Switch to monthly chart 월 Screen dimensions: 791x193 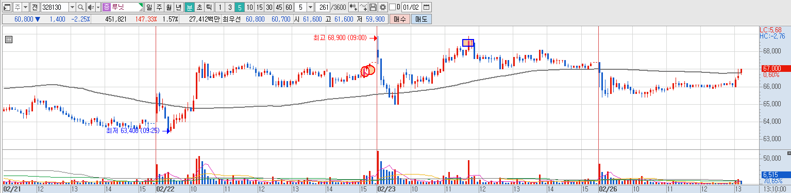(x=169, y=7)
